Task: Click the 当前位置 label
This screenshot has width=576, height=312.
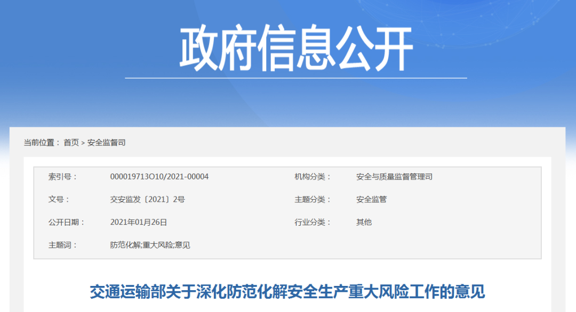Action: click(42, 143)
